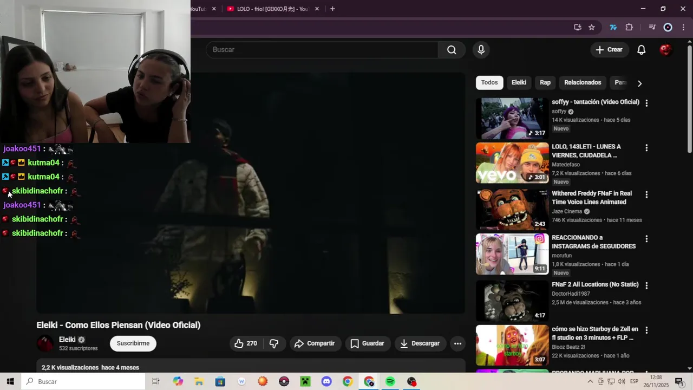Screen dimensions: 693x390
Task: Open Minecraft icon on the taskbar
Action: pyautogui.click(x=305, y=381)
